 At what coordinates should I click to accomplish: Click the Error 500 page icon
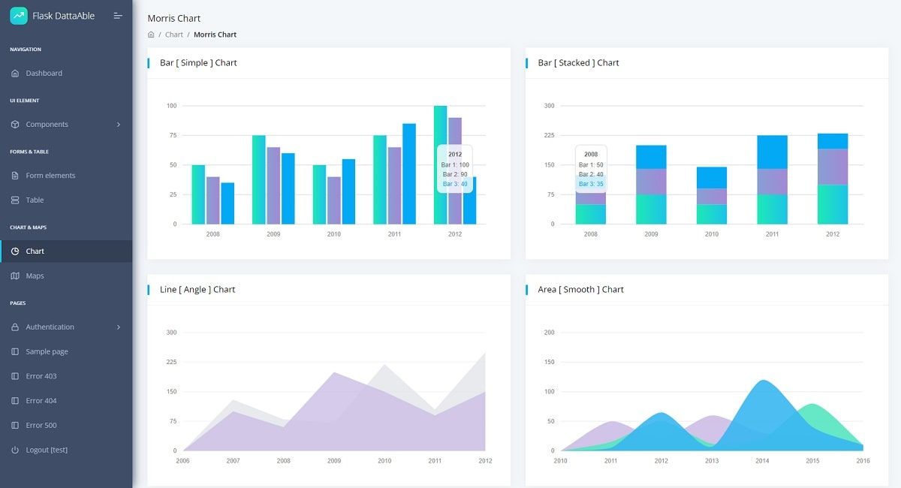15,426
